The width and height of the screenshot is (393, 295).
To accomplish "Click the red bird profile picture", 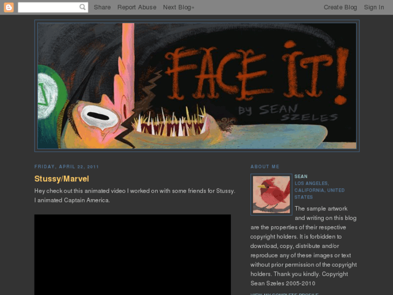I will (x=271, y=194).
